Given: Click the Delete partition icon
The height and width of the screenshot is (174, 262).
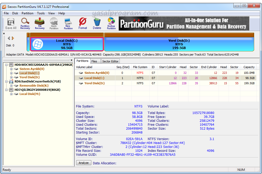Looking at the screenshot, I should [97, 23].
